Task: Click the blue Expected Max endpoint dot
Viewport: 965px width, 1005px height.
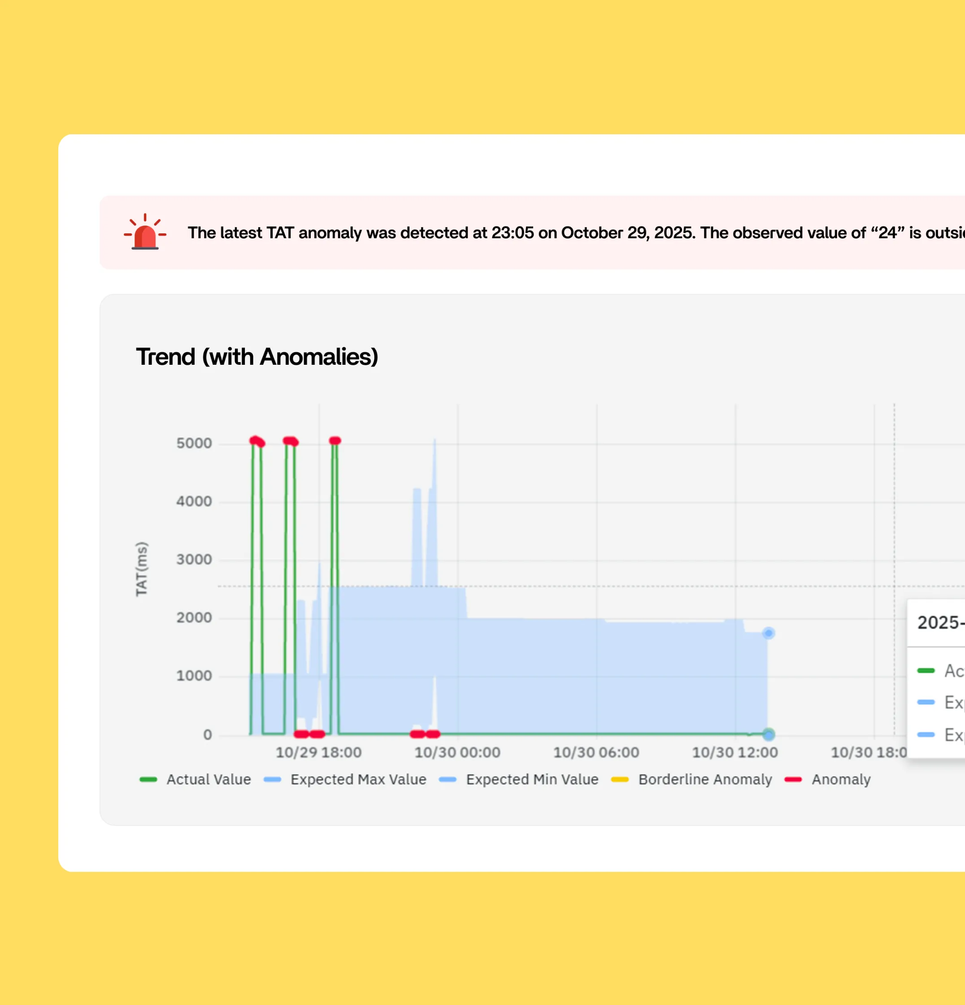Action: [x=768, y=633]
